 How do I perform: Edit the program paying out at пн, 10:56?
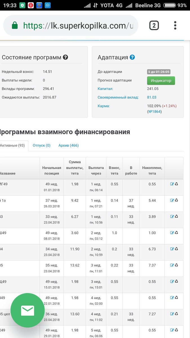[172, 217]
